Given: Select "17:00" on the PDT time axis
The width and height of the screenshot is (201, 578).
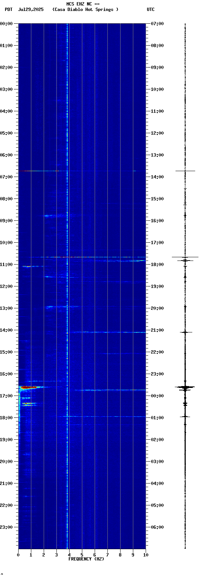Looking at the screenshot, I should pyautogui.click(x=7, y=396).
